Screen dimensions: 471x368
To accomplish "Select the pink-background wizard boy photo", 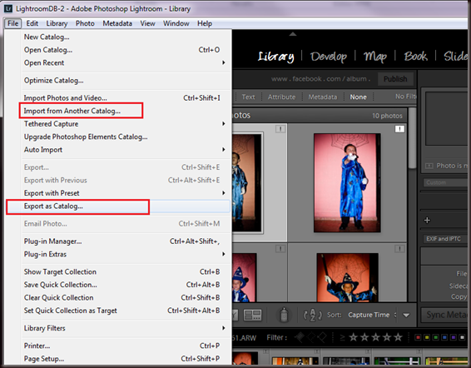I will (347, 183).
